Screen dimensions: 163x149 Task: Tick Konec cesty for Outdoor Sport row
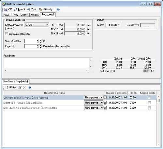point(149,98)
